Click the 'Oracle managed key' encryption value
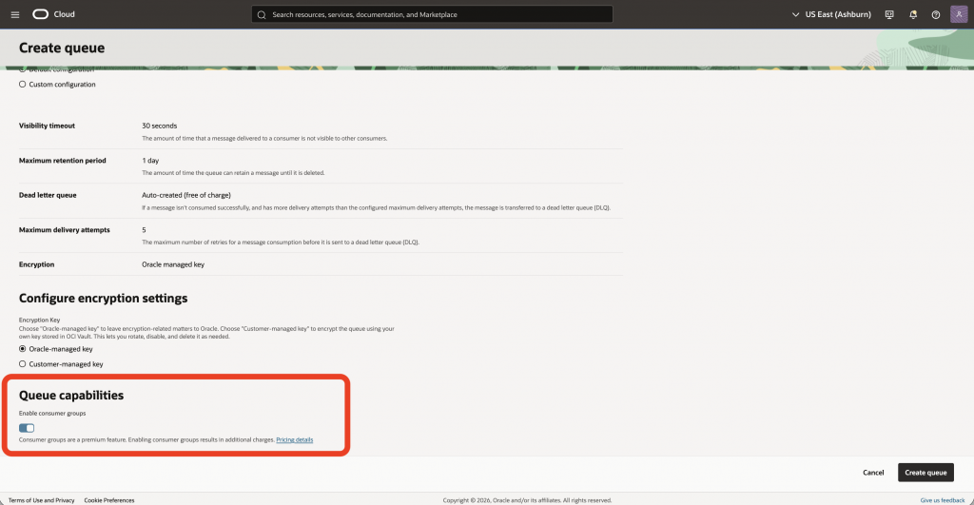Image resolution: width=974 pixels, height=505 pixels. pos(173,264)
